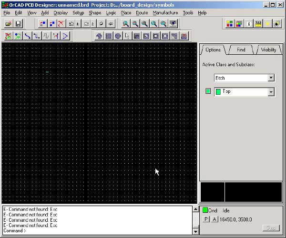The width and height of the screenshot is (286, 238).
Task: Click the red X delete icon
Action: pos(61,23)
